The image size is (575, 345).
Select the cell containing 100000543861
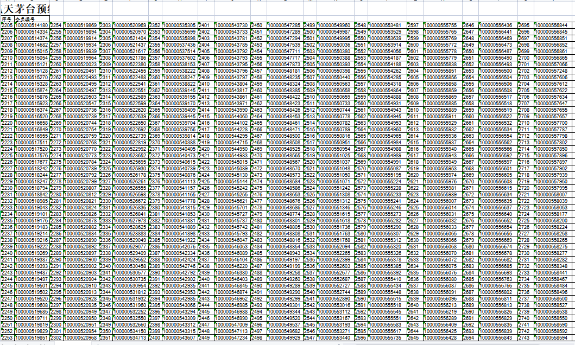coord(232,97)
